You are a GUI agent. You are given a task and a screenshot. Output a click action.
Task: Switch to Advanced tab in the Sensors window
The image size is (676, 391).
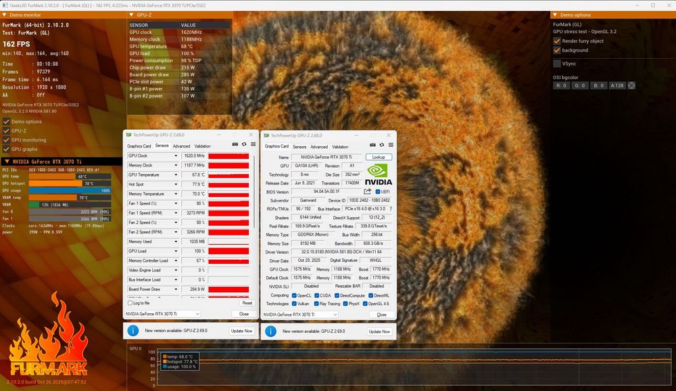181,146
